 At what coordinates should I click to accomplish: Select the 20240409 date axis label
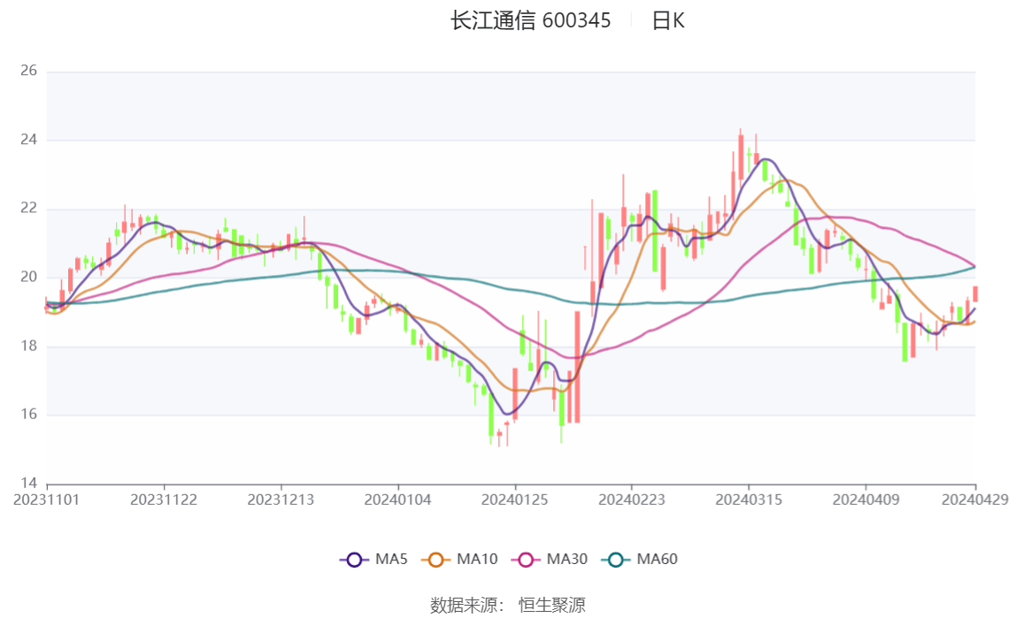click(866, 500)
